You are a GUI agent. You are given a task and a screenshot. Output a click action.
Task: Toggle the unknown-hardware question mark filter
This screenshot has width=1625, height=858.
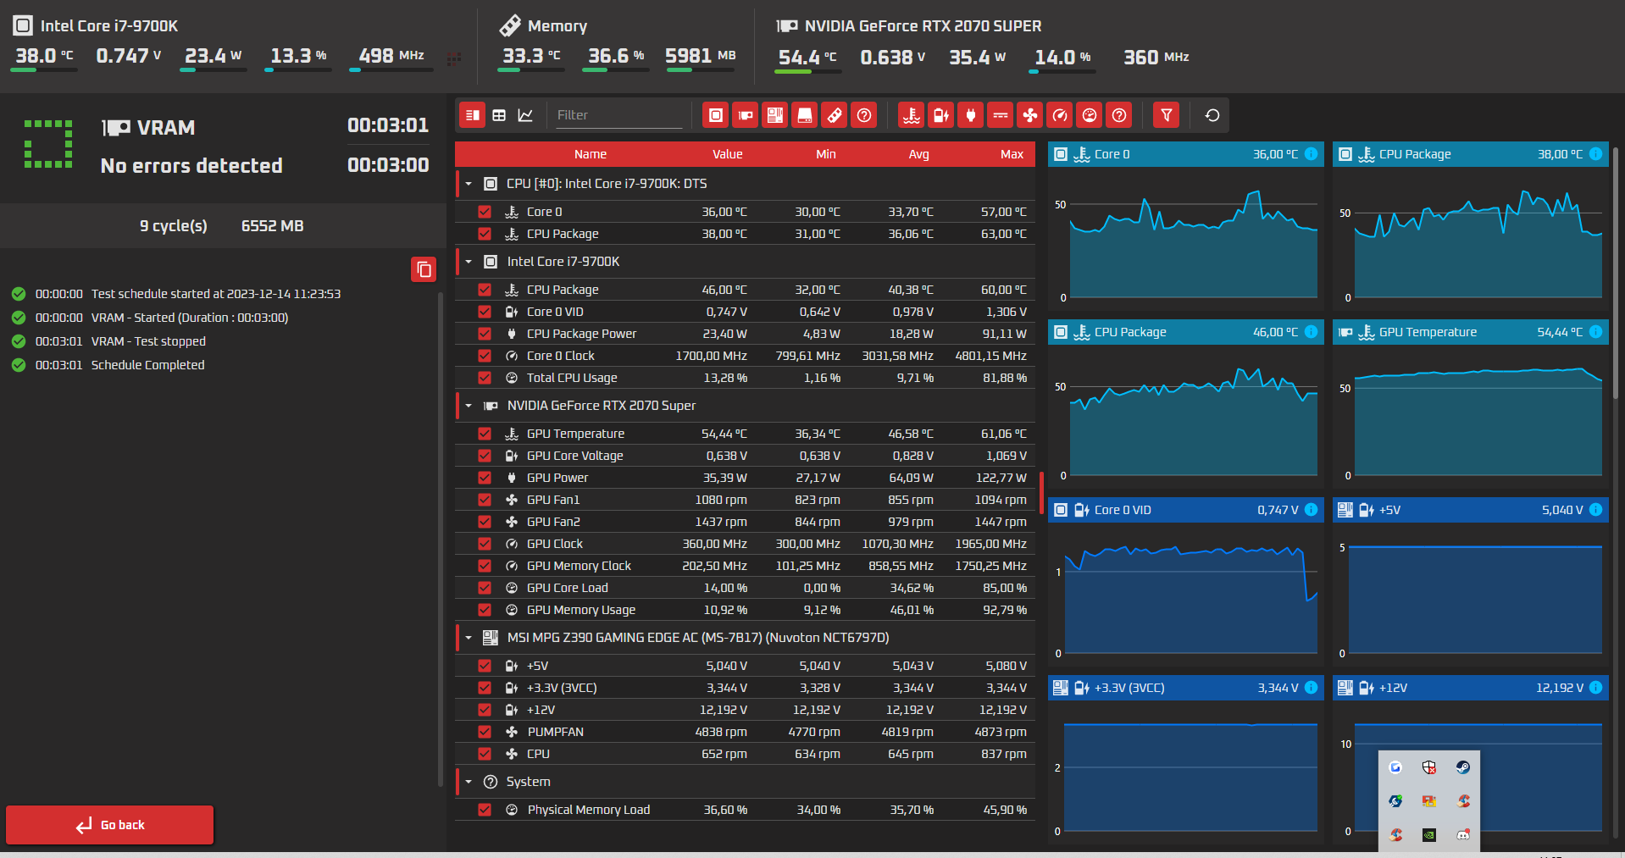coord(864,115)
